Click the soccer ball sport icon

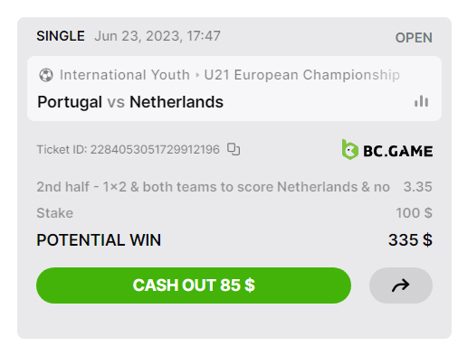(46, 75)
